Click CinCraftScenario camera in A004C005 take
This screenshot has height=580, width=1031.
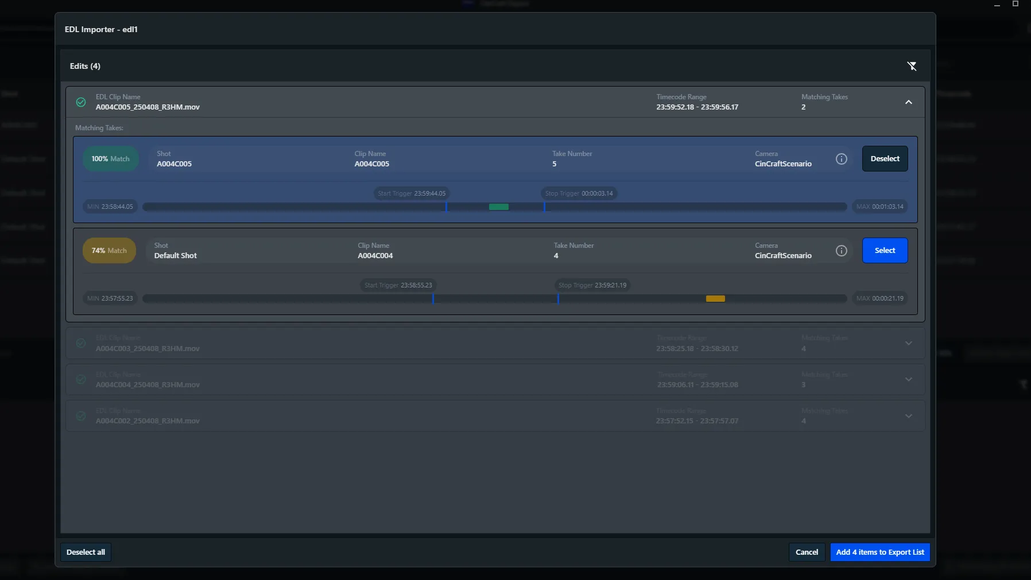click(783, 164)
